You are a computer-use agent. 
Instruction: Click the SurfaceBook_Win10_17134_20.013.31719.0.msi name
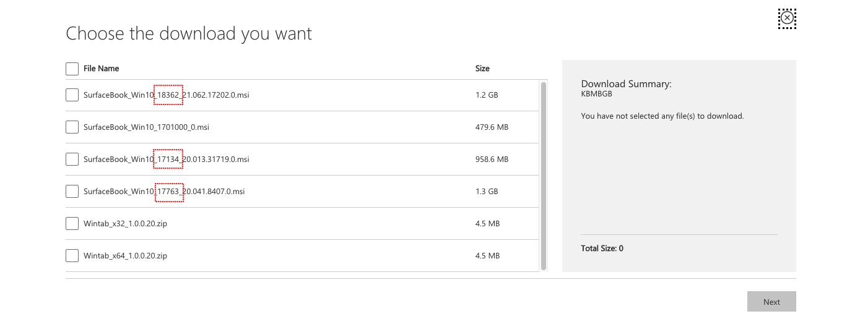coord(166,159)
